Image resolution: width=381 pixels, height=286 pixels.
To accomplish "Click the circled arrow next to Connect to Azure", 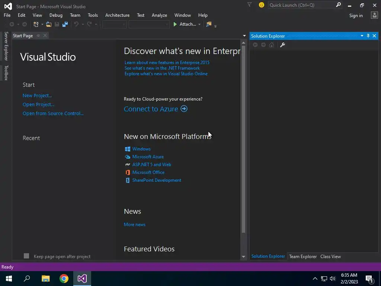I will click(x=184, y=108).
